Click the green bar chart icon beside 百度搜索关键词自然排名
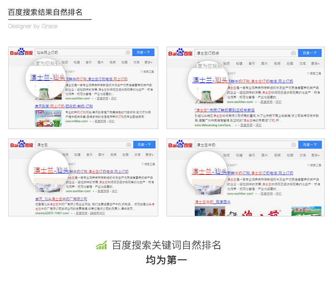Image resolution: width=333 pixels, height=283 pixels. 102,246
